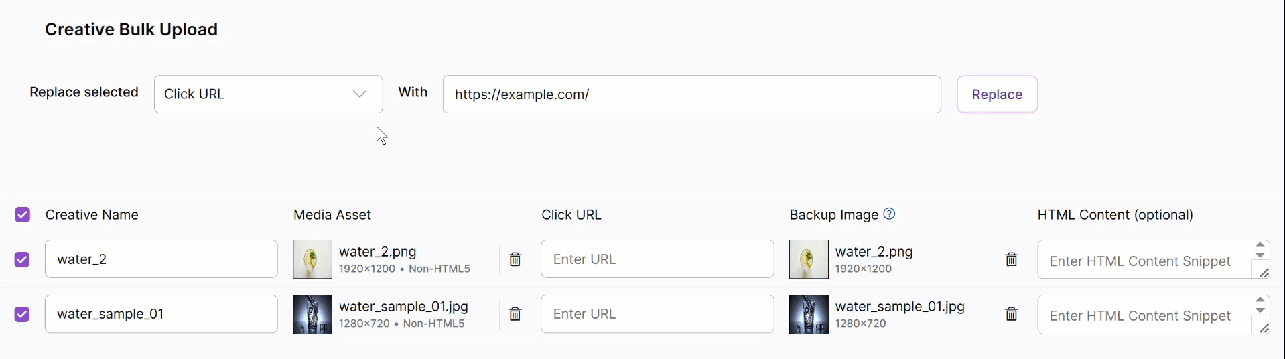Edit the water_sample_01 creative name field
The height and width of the screenshot is (359, 1285).
pos(161,314)
